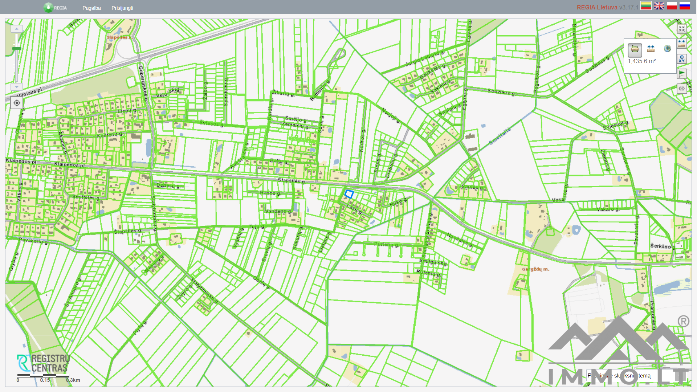
Task: Click the Smeltaitė river label
Action: tap(500, 136)
